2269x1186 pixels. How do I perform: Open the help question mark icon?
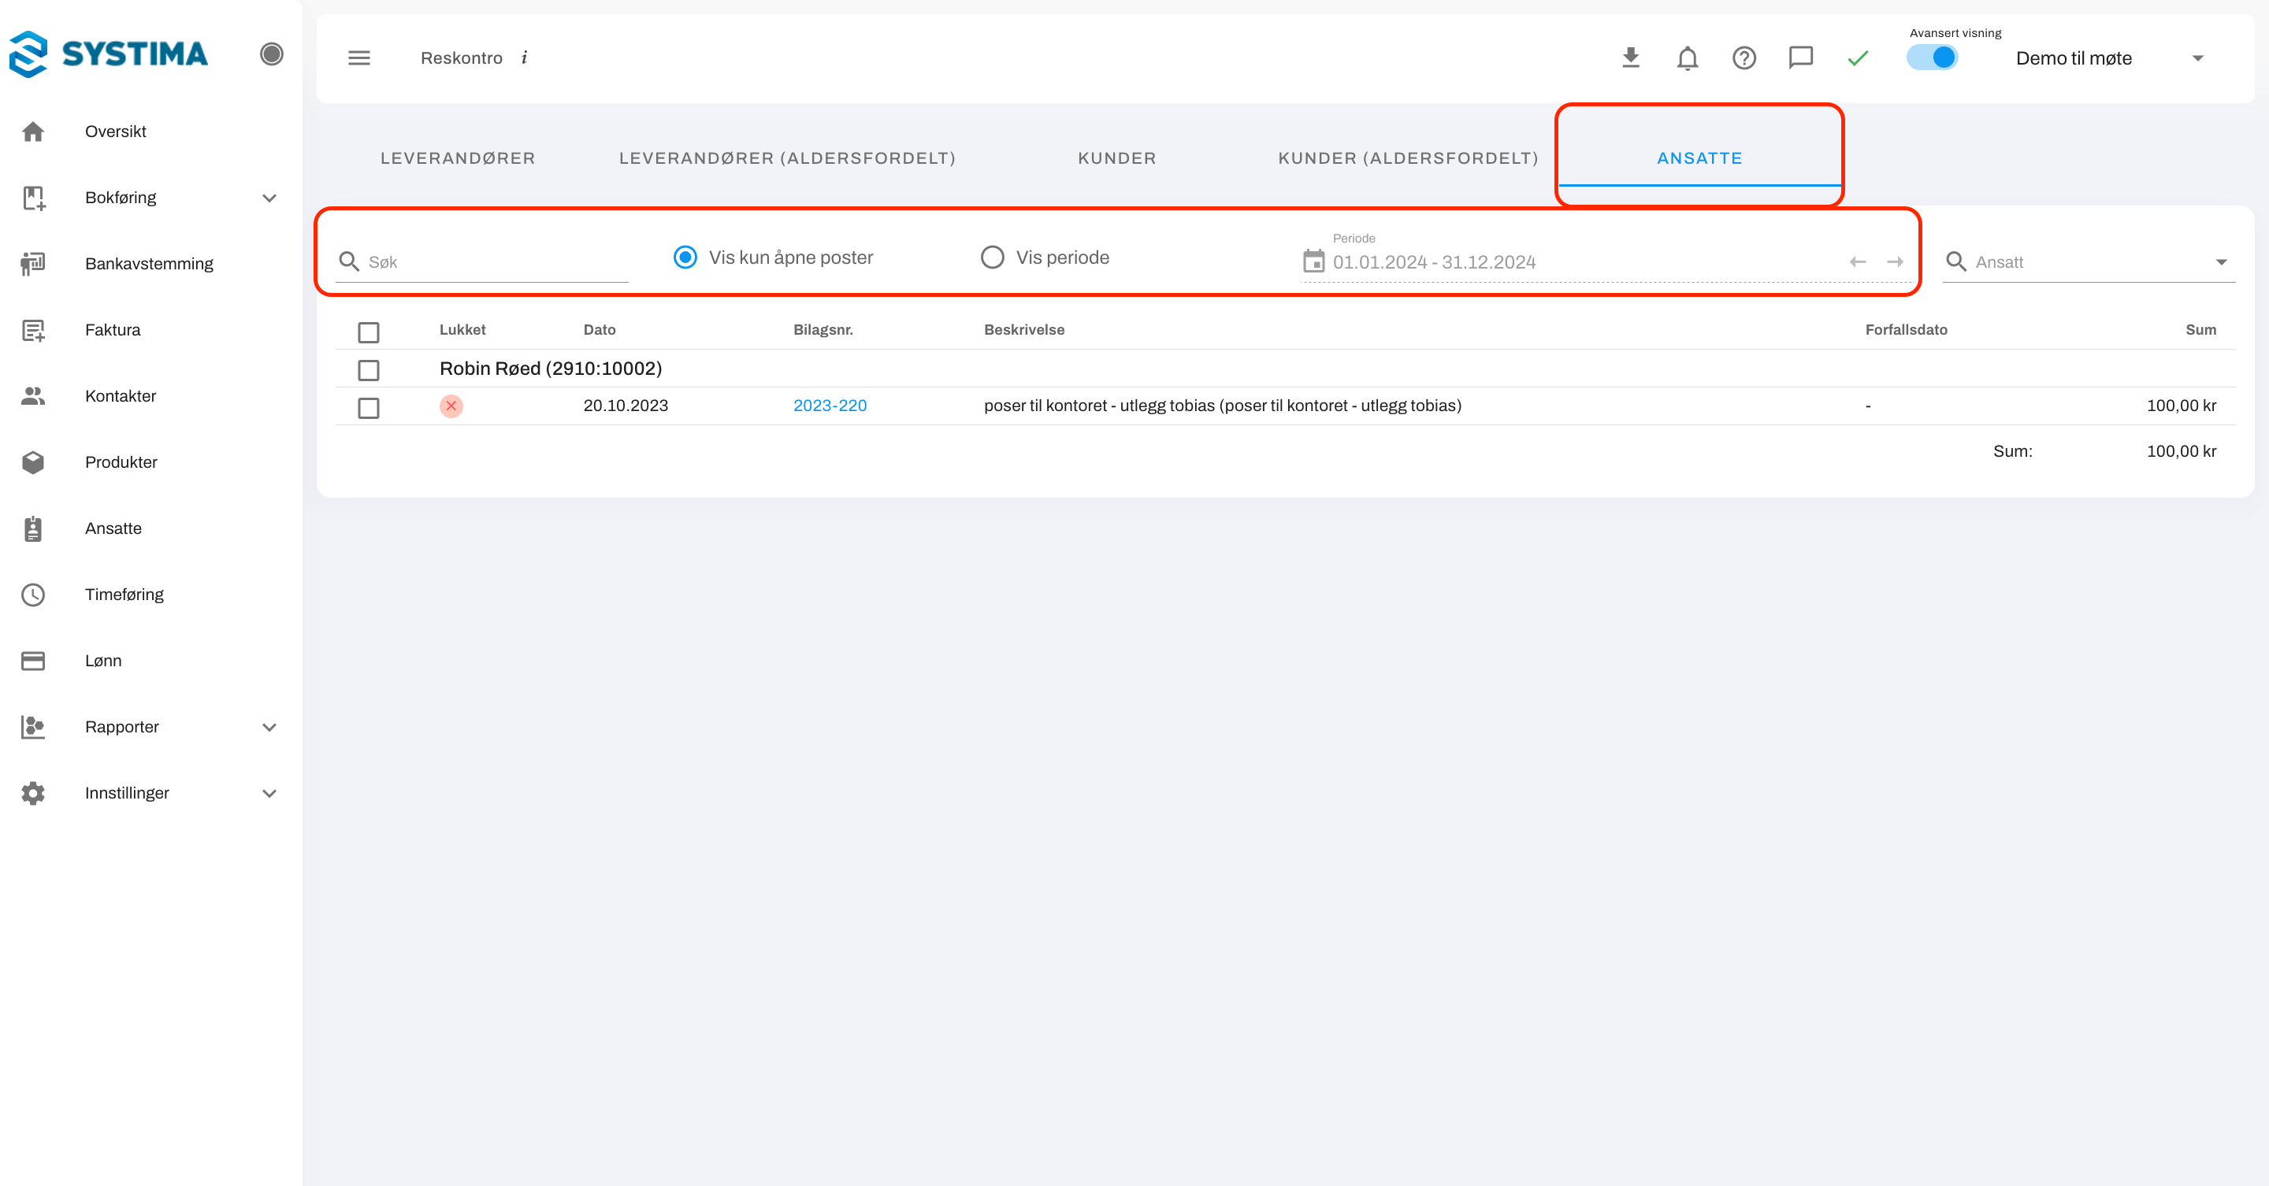[x=1744, y=58]
